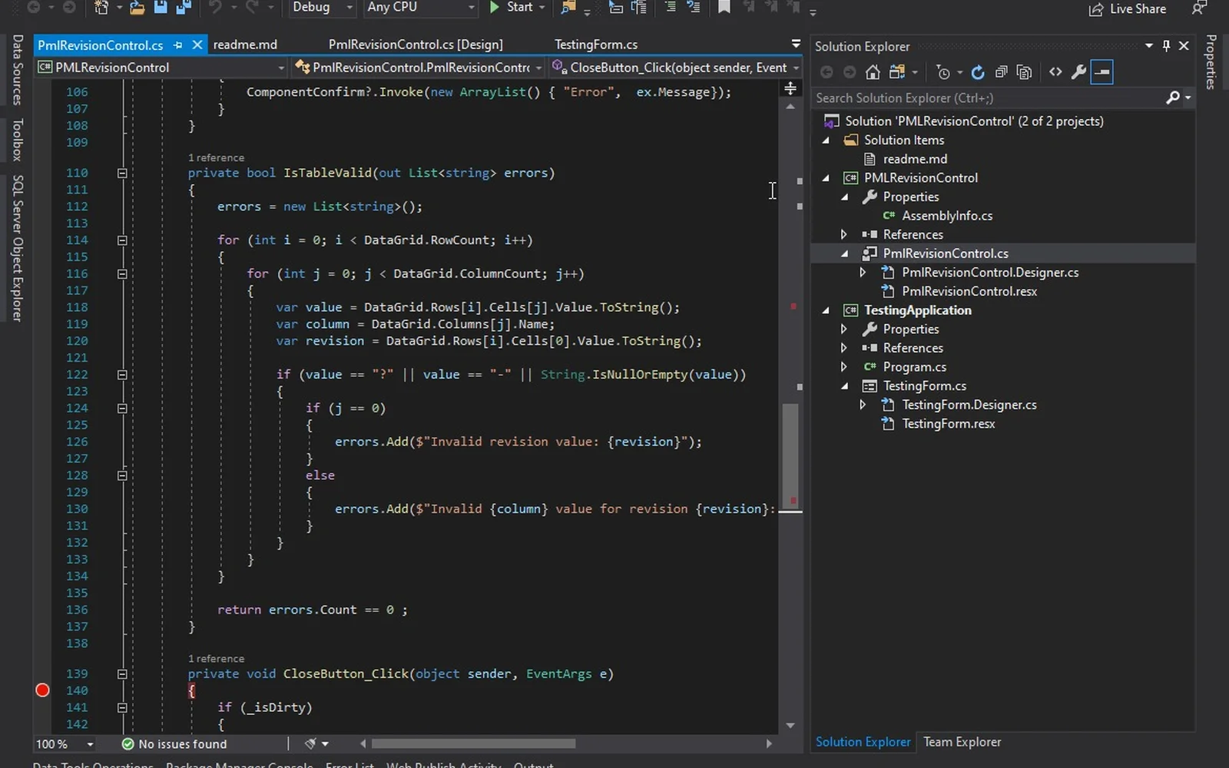1229x768 pixels.
Task: Collapse the TestingApplication project node
Action: [827, 310]
